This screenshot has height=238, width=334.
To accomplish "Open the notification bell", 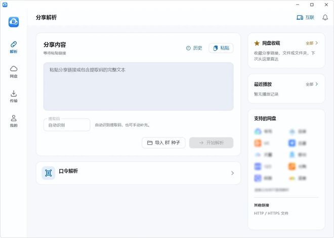I will coord(325,18).
